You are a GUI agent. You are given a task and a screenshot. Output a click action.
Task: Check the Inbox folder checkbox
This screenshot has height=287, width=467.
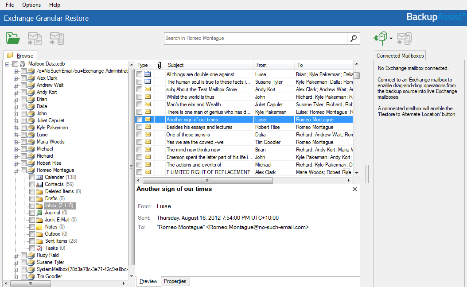point(32,206)
